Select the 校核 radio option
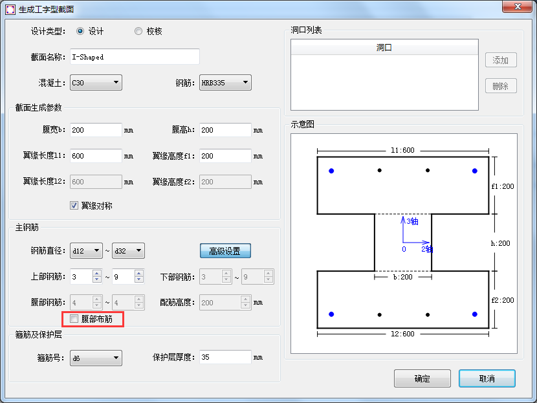 (138, 31)
